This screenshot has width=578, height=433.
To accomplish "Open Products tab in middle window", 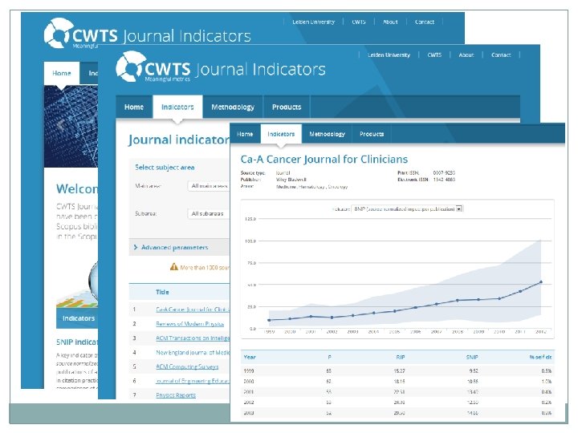I will (287, 107).
